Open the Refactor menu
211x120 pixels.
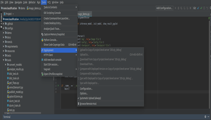tap(32, 2)
